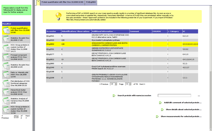
Task: Select row lcl|cg2531
Action: click(122, 49)
